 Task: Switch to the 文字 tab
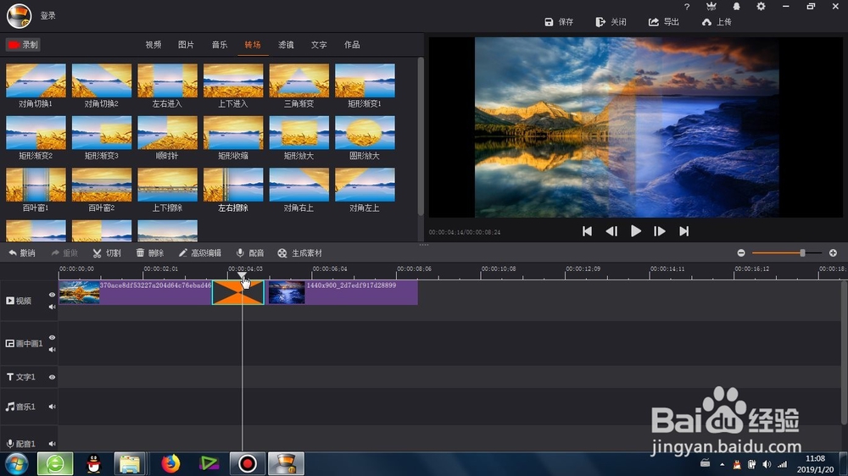(x=319, y=45)
